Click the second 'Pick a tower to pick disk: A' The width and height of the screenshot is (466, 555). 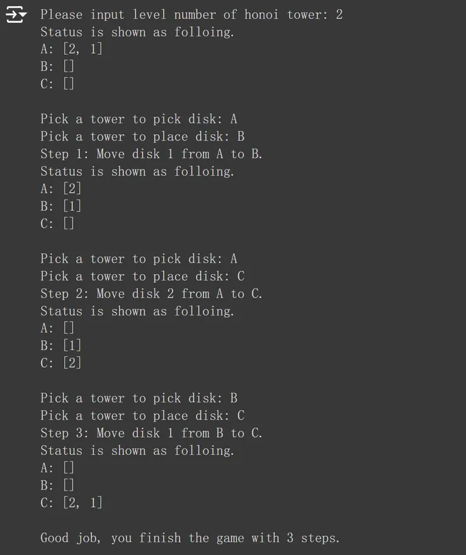[139, 259]
